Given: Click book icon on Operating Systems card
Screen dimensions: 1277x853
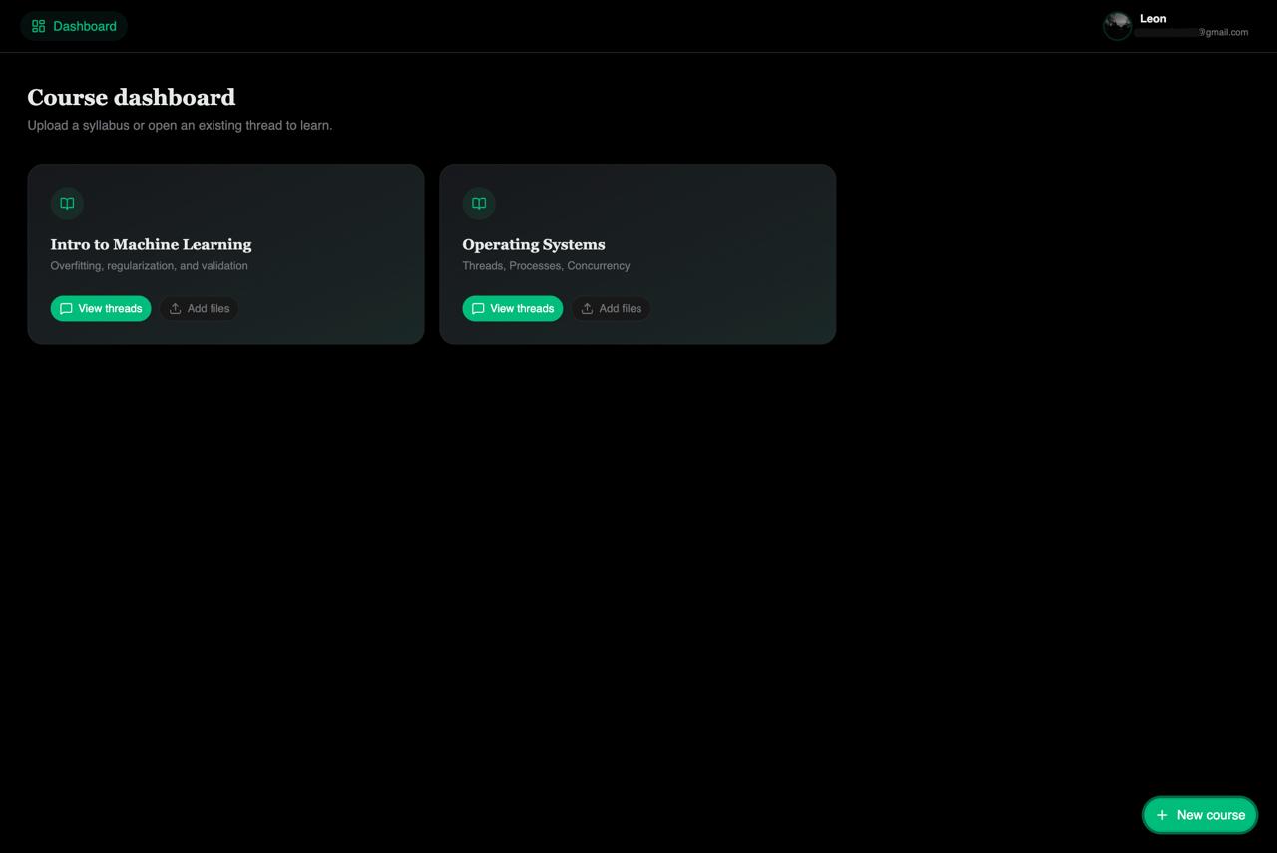Looking at the screenshot, I should (x=479, y=204).
